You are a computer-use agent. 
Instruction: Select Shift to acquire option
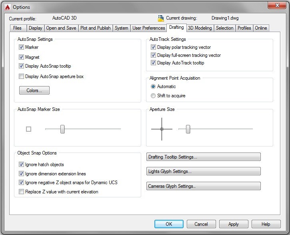tap(153, 96)
